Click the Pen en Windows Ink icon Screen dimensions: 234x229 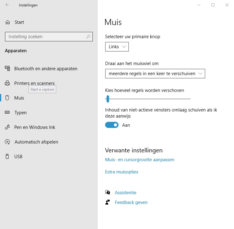point(8,127)
